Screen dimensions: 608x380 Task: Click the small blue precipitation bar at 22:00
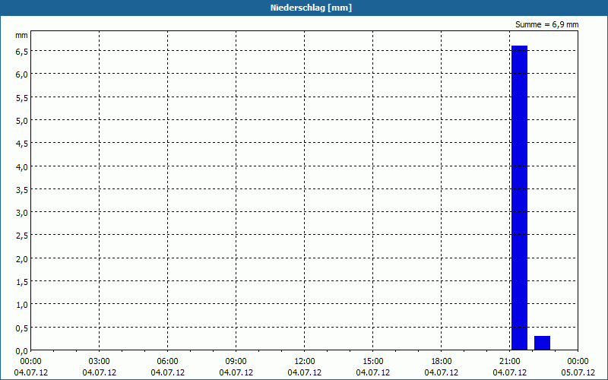542,343
